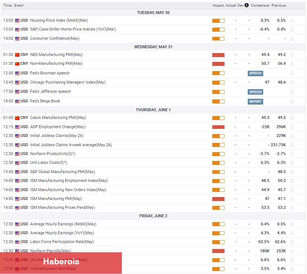The image size is (307, 274).
Task: Open ADP Employment Change(May) event details
Action: (x=58, y=127)
